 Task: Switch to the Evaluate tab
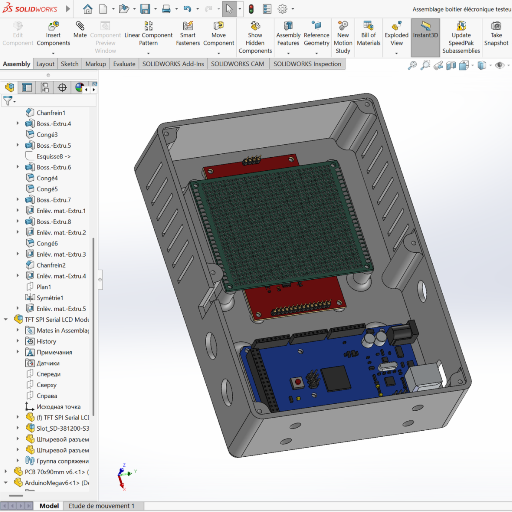pos(124,64)
